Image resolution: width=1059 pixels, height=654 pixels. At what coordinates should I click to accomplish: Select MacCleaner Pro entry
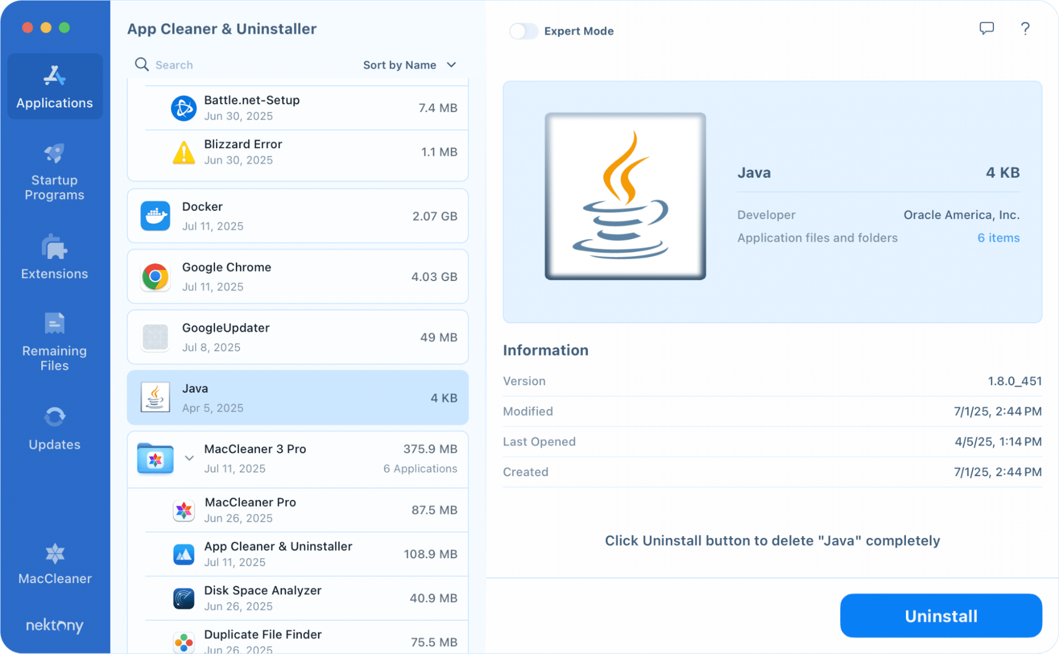[x=306, y=510]
